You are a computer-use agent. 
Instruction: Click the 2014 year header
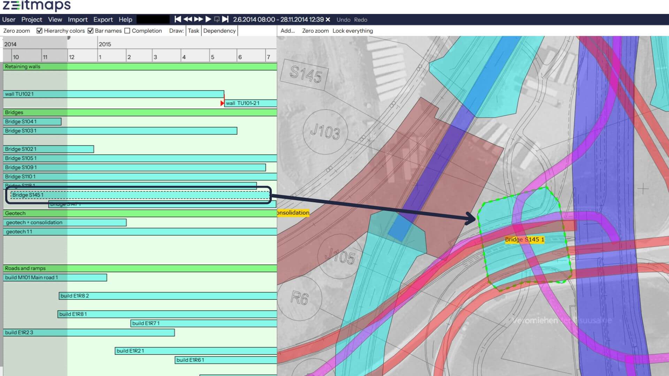click(x=10, y=44)
